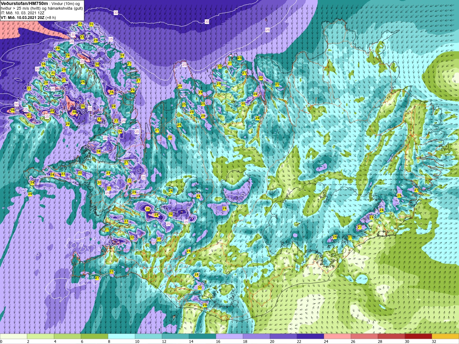Click the salmon 26–28 legend swatch
Screen dimensions: 459x344
[364, 336]
